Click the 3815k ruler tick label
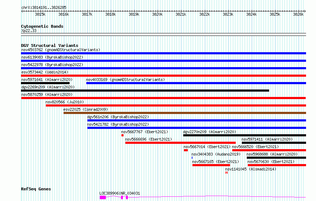 coord(40,14)
